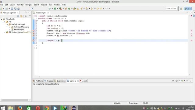This screenshot has height=110, width=195.
Task: Switch to the Problems tab
Action: pos(38,81)
